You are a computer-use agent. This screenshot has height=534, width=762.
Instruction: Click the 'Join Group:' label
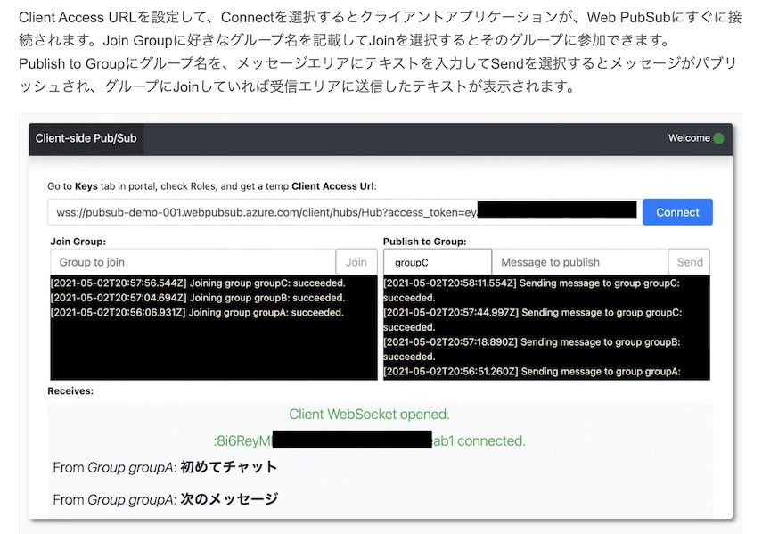point(78,242)
